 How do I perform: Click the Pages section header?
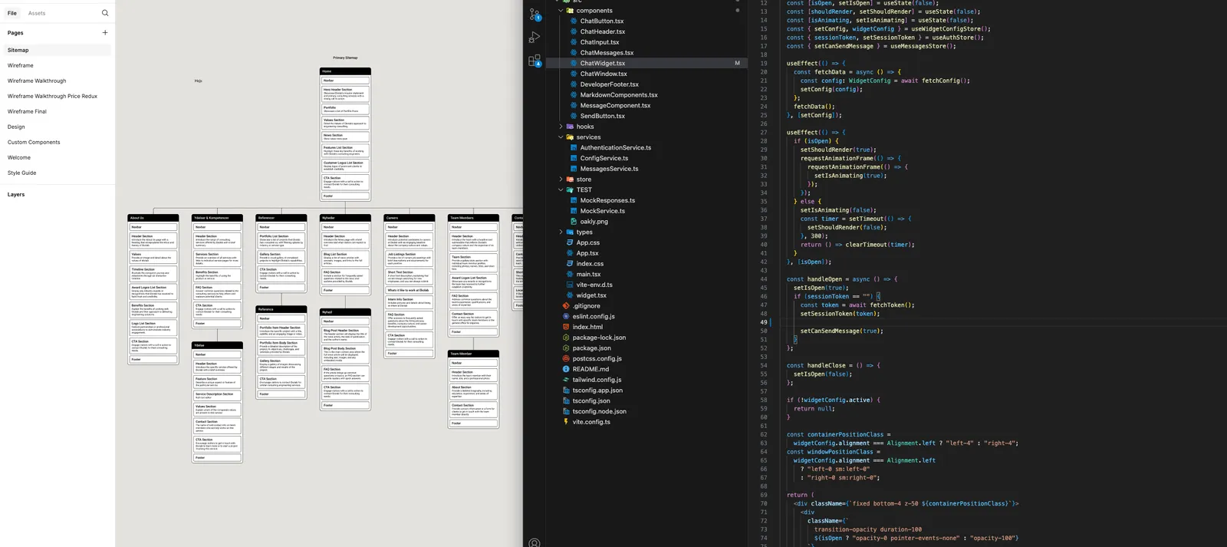click(15, 33)
